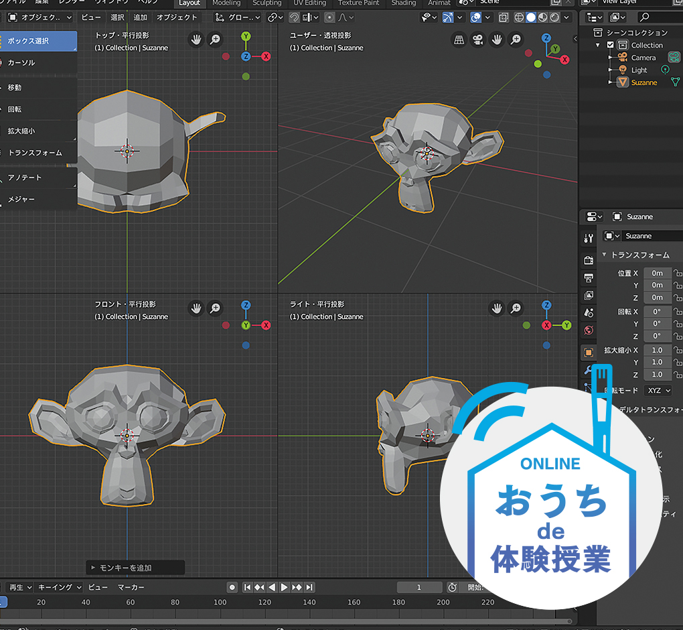This screenshot has height=630, width=683.
Task: Open グロー transform orientation dropdown
Action: (x=238, y=17)
